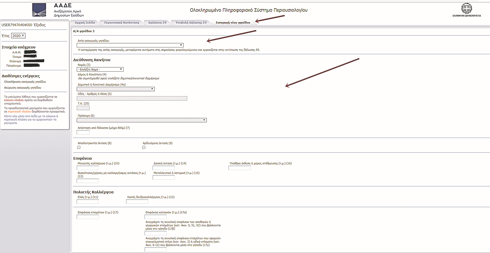
Task: Open the Πρόσοψη (6) dropdown
Action: [x=142, y=120]
